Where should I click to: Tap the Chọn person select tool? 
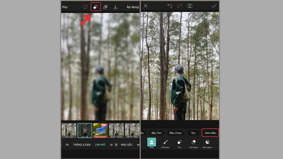click(152, 143)
